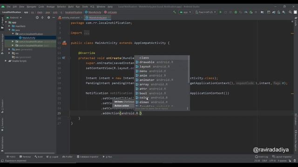This screenshot has width=298, height=167.
Task: Expand the manifests folder
Action: tap(9, 26)
